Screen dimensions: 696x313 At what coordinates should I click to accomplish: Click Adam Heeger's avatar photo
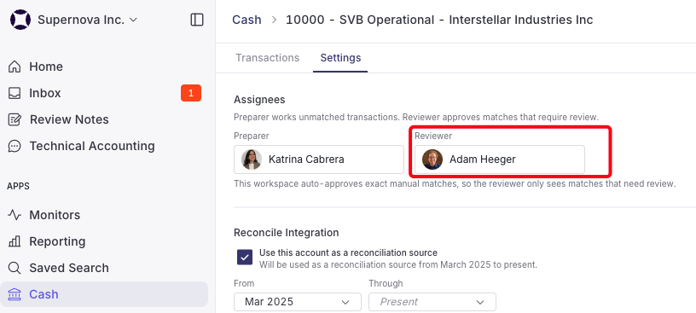point(432,159)
